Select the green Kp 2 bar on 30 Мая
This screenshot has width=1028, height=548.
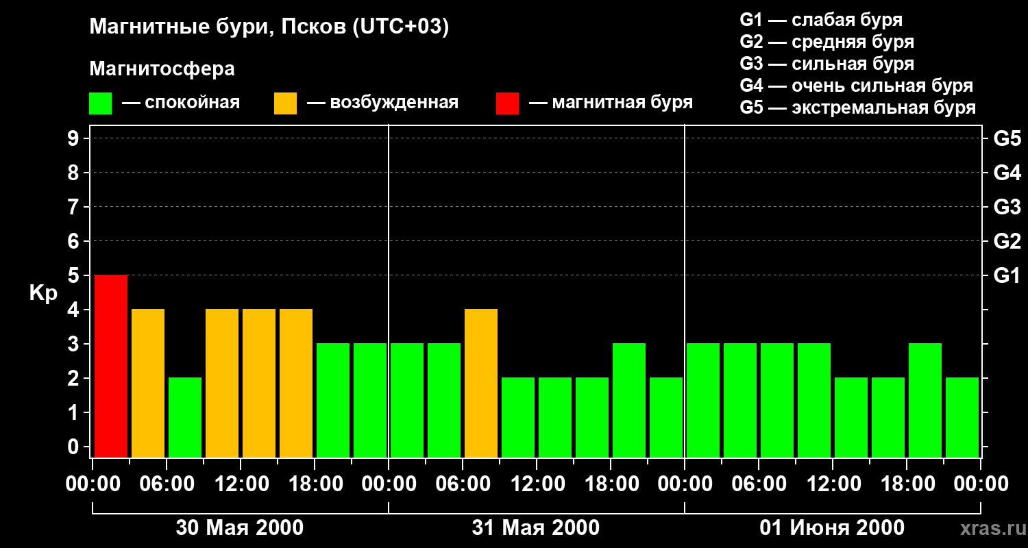tap(185, 417)
